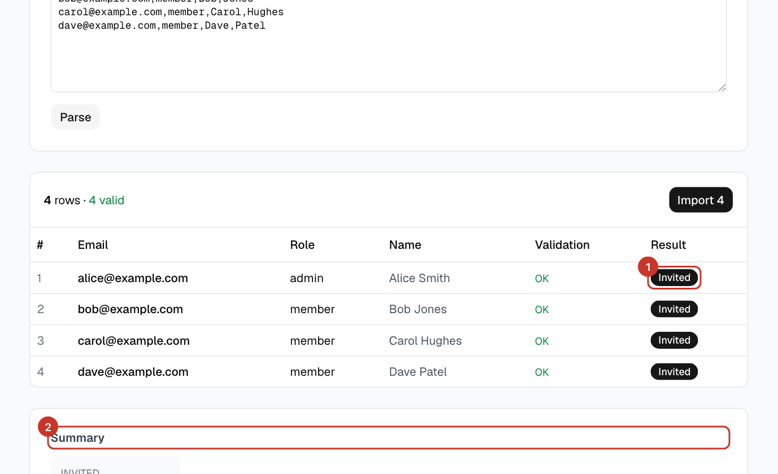Click the Name column header
Screen dimensions: 778x474
pyautogui.click(x=405, y=245)
